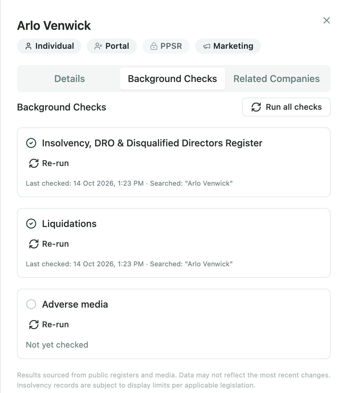Re-run the Insolvency, DRO register check
Screen dimensions: 347x393
[49, 163]
